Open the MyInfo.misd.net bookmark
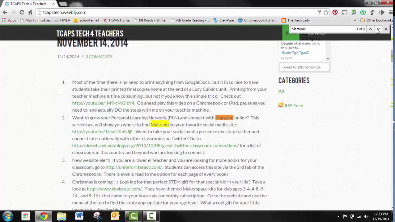395x222 pixels. (x=35, y=20)
